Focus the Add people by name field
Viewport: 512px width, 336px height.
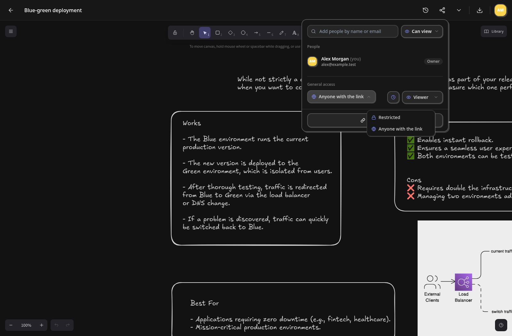point(353,31)
